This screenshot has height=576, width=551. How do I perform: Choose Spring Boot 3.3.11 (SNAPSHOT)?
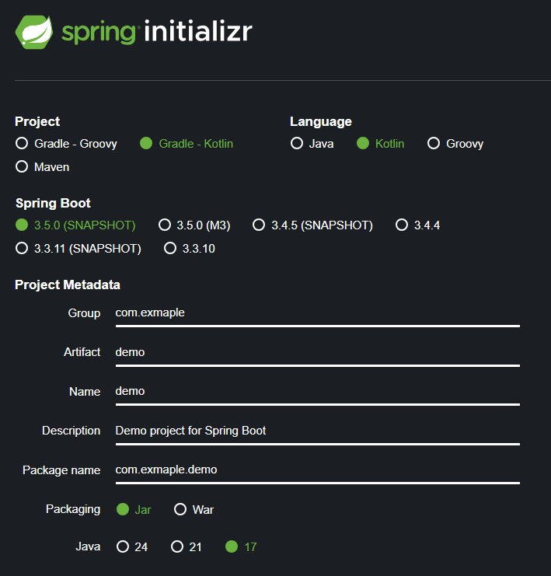point(78,248)
